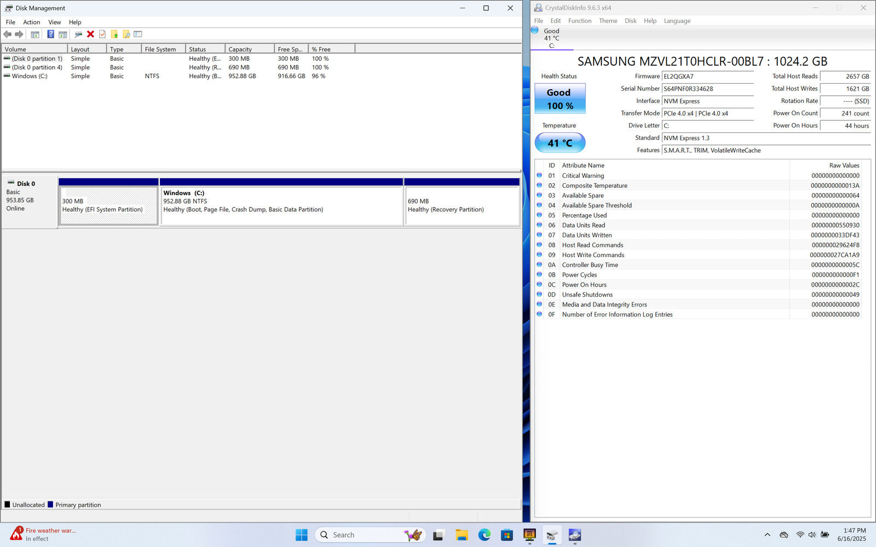Click the show/hide console tree icon
The height and width of the screenshot is (547, 876).
tap(35, 34)
